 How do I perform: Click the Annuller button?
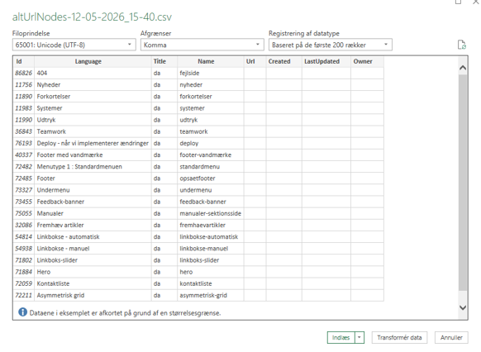click(x=451, y=338)
